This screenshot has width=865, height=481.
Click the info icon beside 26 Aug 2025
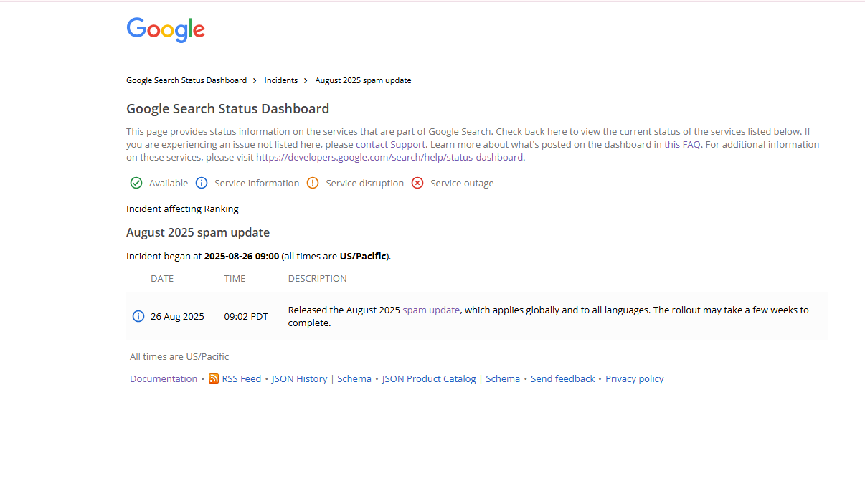[x=138, y=316]
